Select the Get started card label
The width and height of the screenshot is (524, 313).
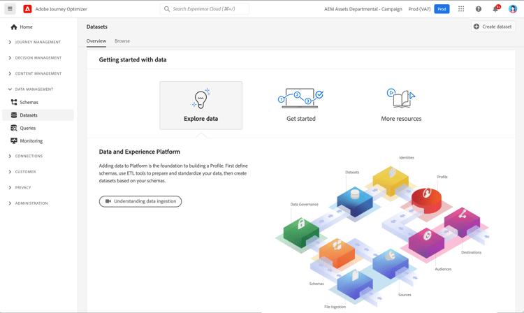(300, 119)
